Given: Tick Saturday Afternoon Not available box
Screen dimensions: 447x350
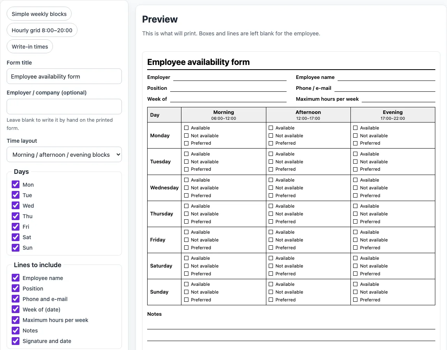Looking at the screenshot, I should pyautogui.click(x=271, y=266).
